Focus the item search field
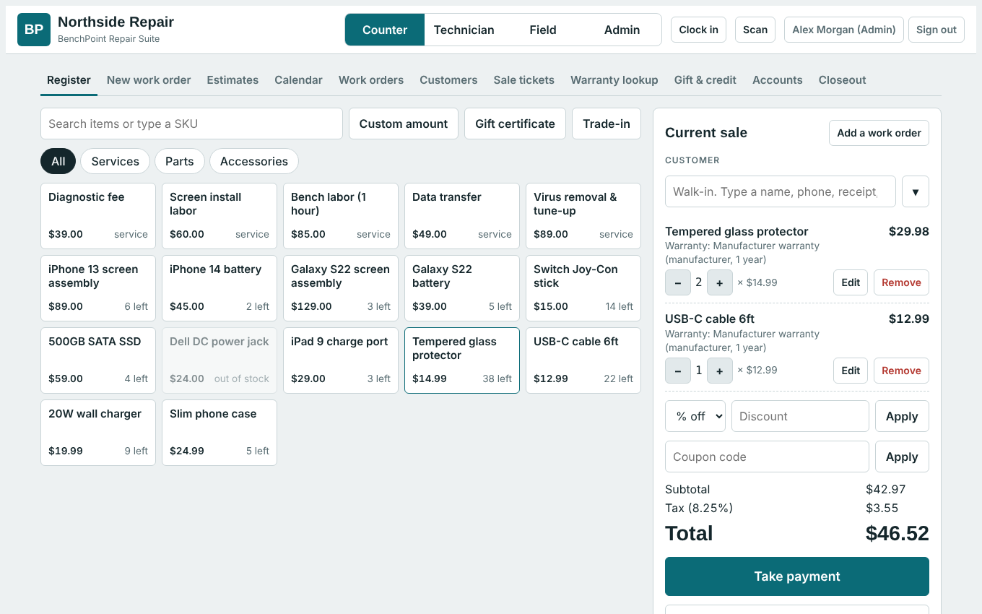Viewport: 982px width, 614px height. (191, 124)
